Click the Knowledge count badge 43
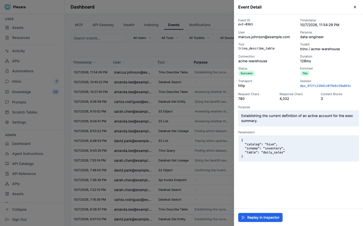 click(x=55, y=92)
